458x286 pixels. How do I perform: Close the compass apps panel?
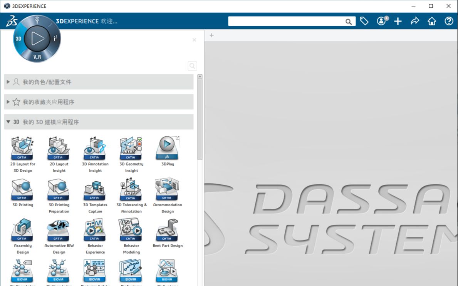tap(194, 40)
